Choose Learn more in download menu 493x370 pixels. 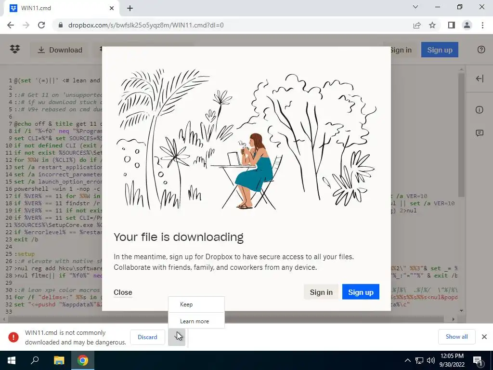tap(196, 321)
